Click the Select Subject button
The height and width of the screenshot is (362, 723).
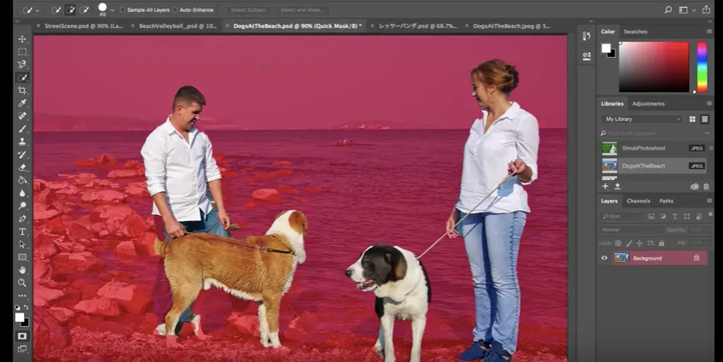pos(248,9)
